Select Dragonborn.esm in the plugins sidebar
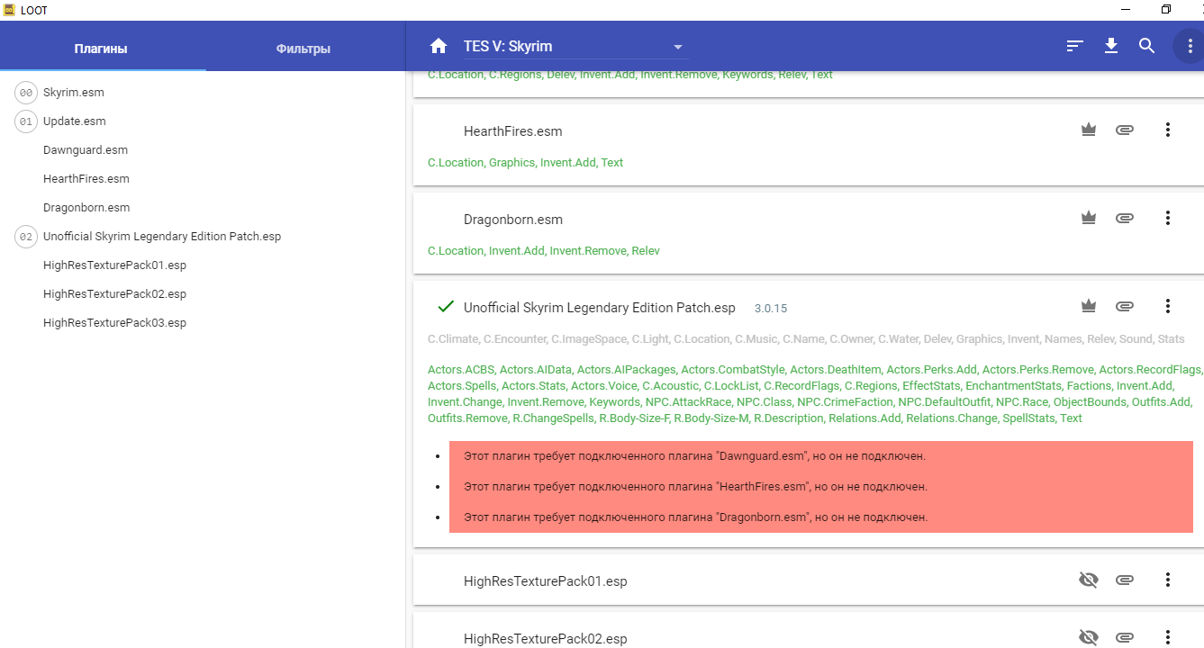Screen dimensions: 1204x648 point(86,208)
